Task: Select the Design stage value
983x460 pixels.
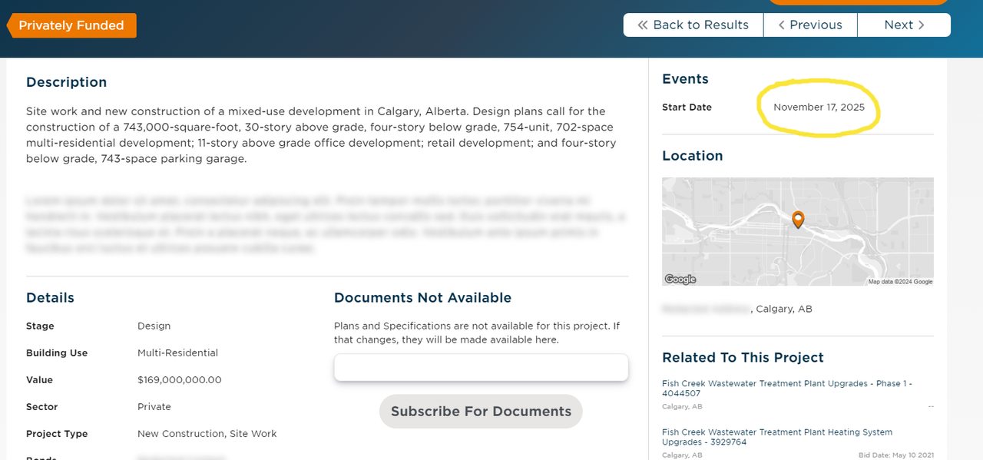Action: [x=154, y=326]
